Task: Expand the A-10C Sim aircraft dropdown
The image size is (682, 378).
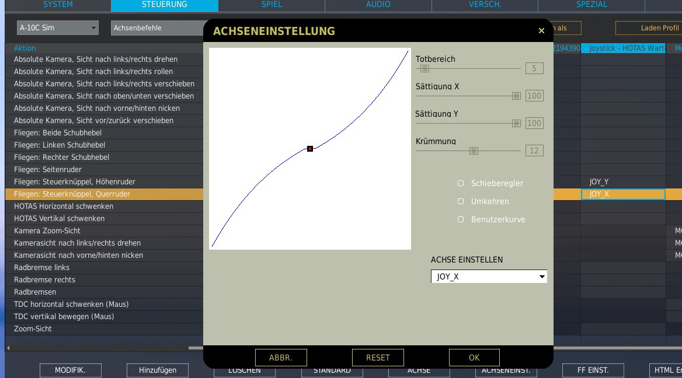Action: 58,28
